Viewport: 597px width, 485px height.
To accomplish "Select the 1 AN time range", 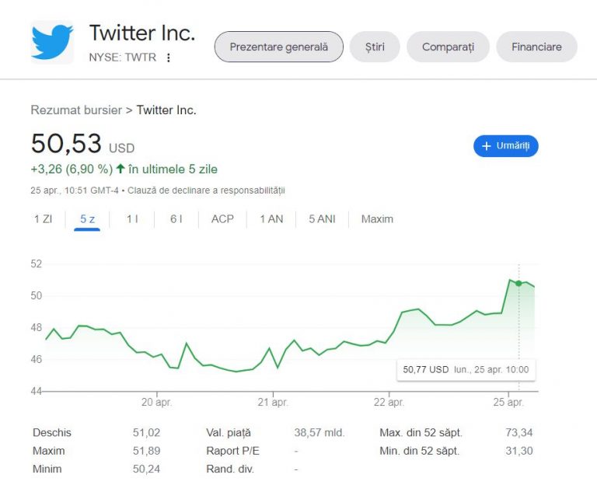I will pos(271,219).
